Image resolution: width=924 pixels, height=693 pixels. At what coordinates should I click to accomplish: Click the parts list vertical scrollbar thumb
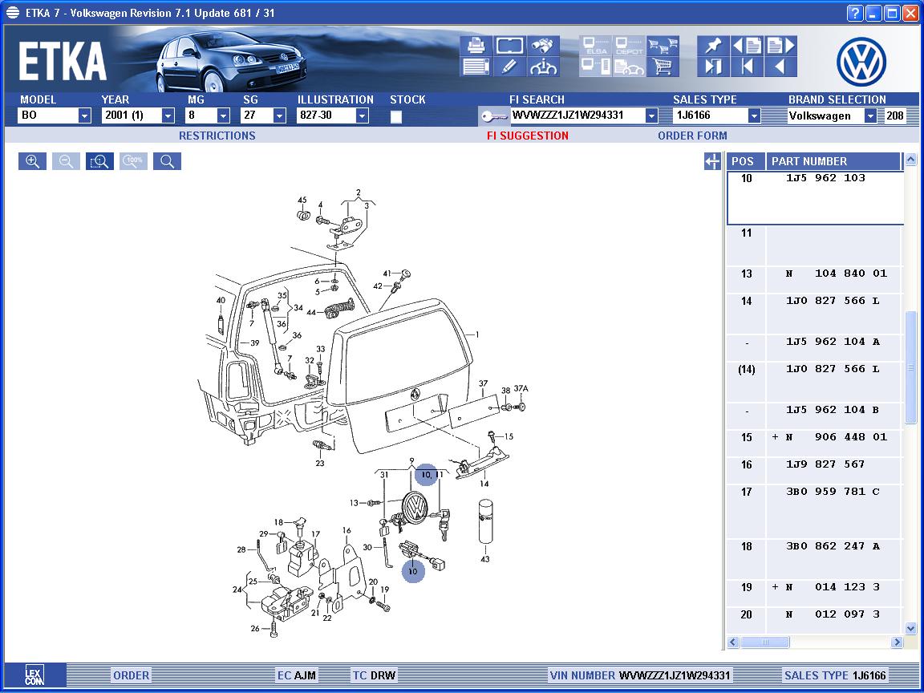pos(911,367)
